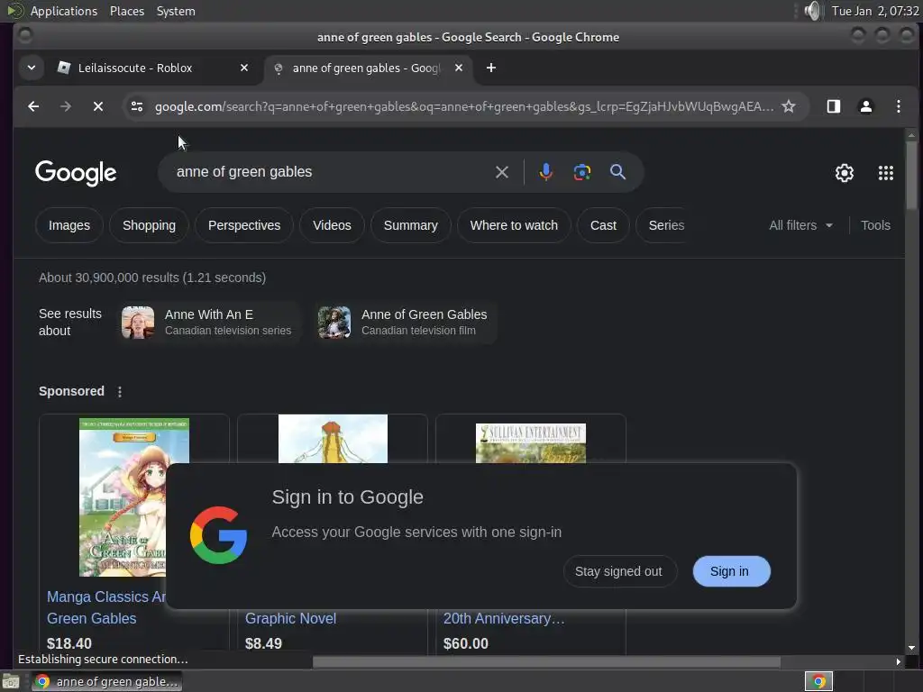Click the address bar URL
This screenshot has width=923, height=692.
point(464,106)
